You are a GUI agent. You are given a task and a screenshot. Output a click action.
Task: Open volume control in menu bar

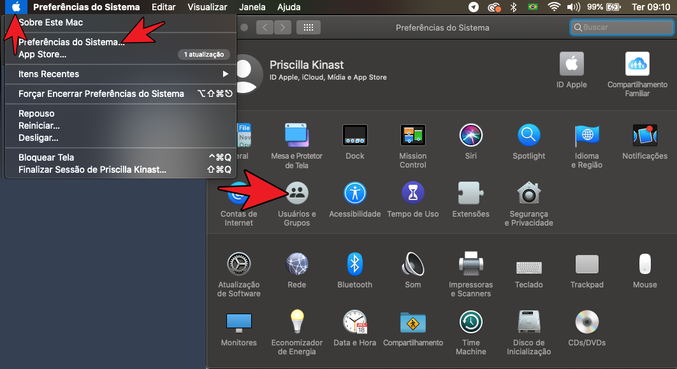point(573,7)
